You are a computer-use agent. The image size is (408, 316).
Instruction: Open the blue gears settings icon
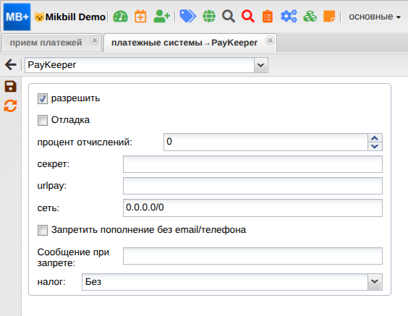click(289, 17)
